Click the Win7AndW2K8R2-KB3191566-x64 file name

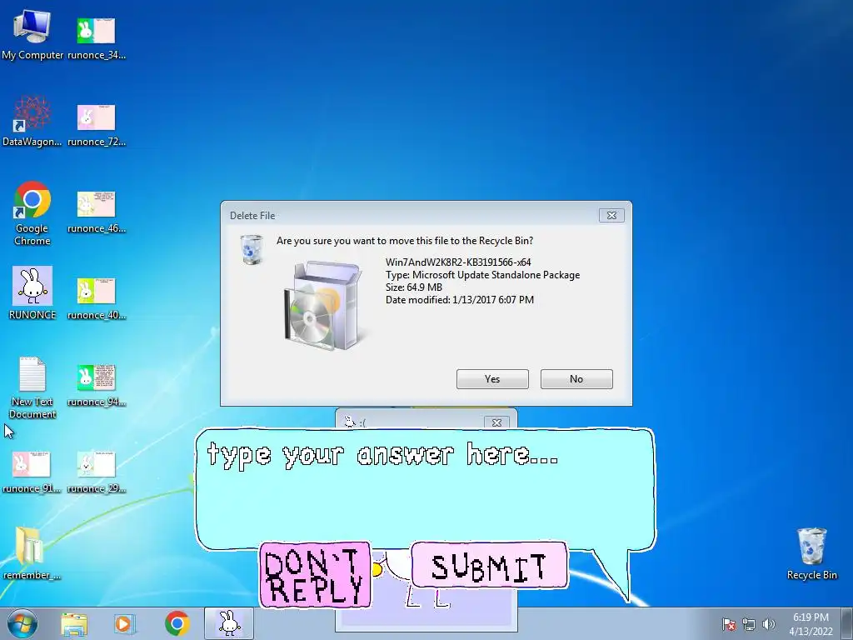coord(458,262)
